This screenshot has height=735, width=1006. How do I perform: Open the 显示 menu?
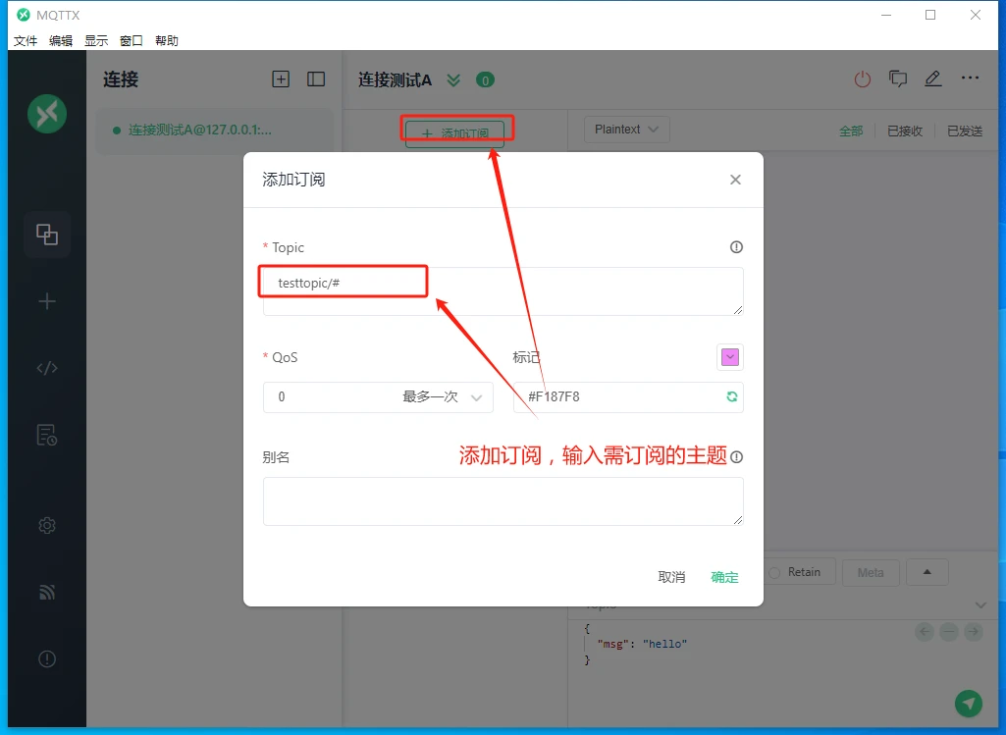click(96, 40)
